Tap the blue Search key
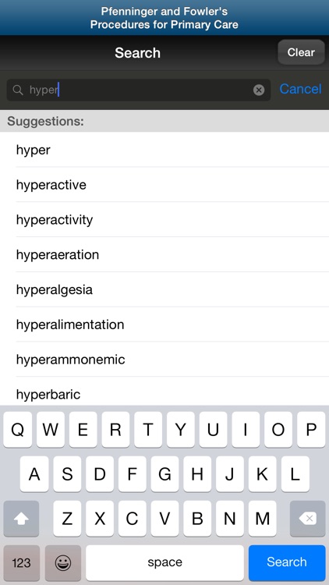Screen dimensions: 329x585 (287, 562)
